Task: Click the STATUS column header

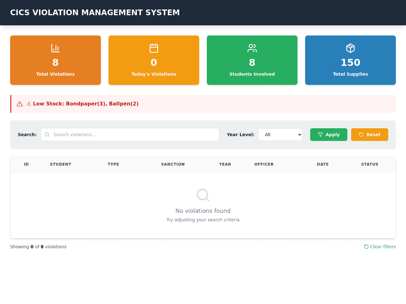Action: point(370,164)
